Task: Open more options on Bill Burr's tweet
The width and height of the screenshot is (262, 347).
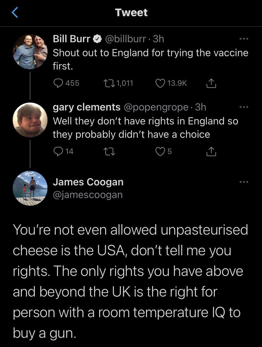Action: coord(243,39)
